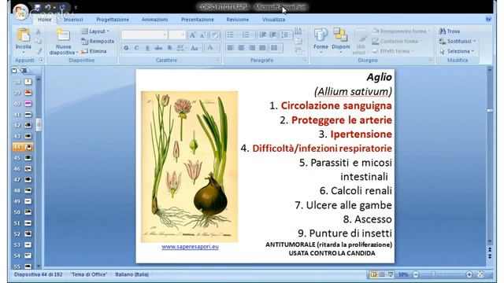The width and height of the screenshot is (504, 283).
Task: Click the Office button
Action: click(20, 13)
